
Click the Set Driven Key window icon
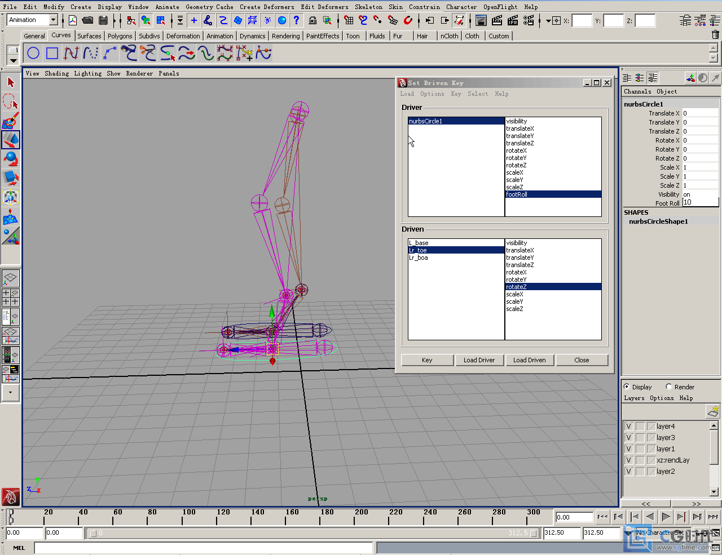coord(403,83)
